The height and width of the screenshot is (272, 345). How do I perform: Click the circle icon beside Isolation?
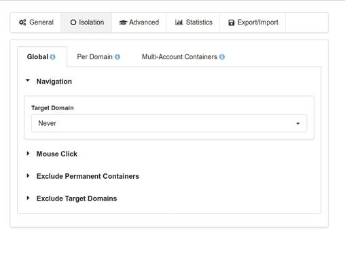coord(73,22)
